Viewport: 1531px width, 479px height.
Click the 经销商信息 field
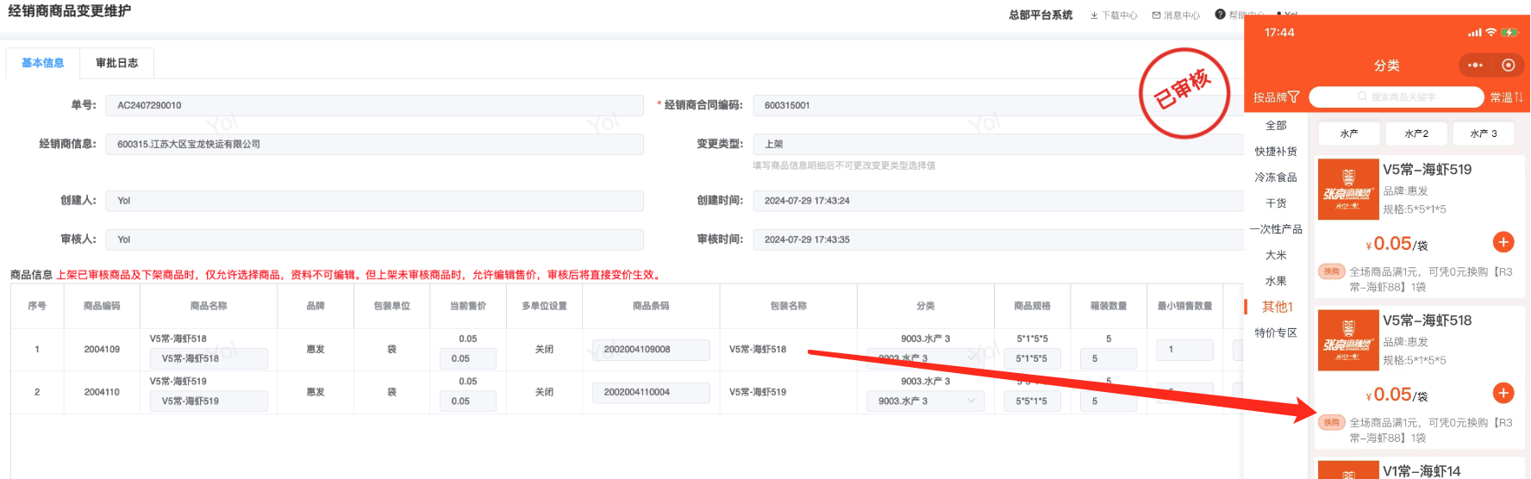pyautogui.click(x=374, y=144)
